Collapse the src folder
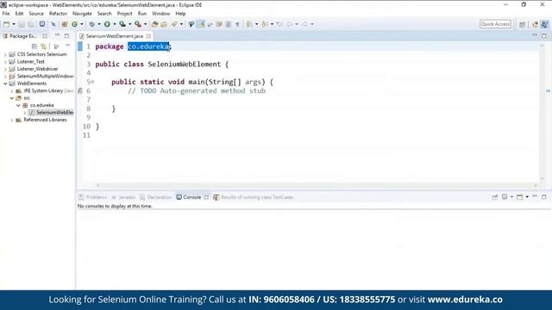This screenshot has height=310, width=552. pyautogui.click(x=12, y=98)
